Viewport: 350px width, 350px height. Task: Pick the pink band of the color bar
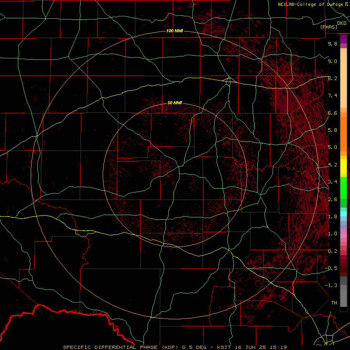point(343,236)
